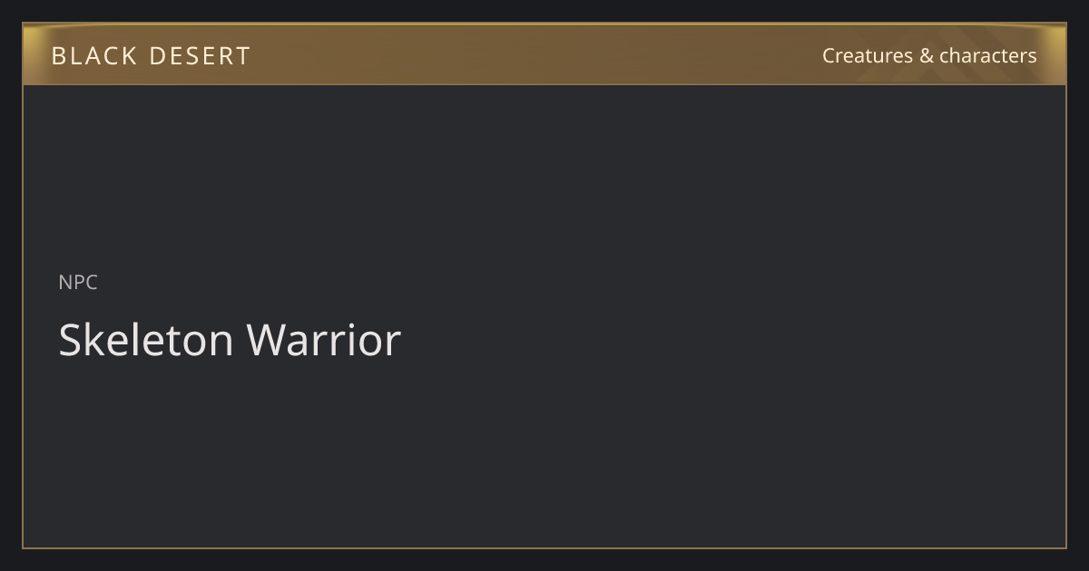Click the word Creatures in the header

click(x=868, y=55)
